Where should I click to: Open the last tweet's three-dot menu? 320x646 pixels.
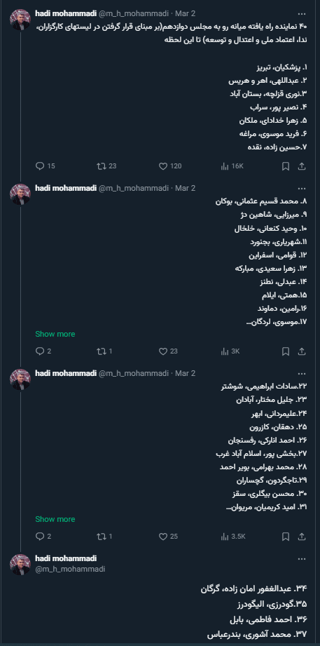click(302, 558)
